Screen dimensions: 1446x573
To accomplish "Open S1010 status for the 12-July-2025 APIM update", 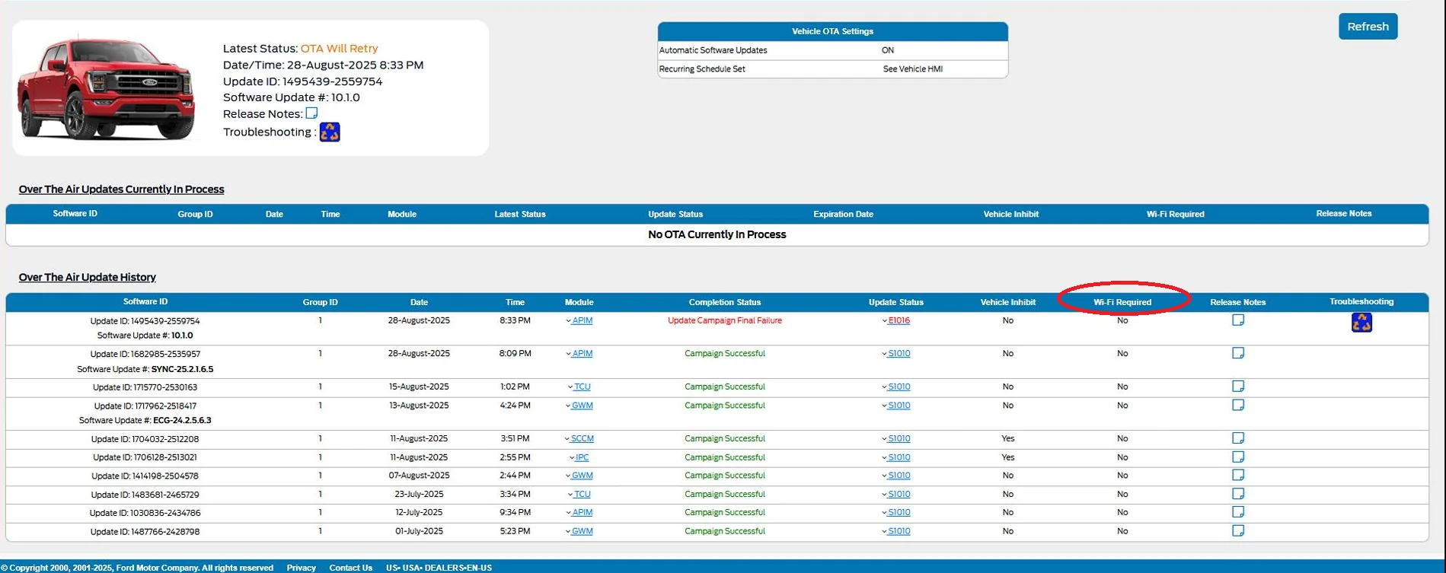I will pyautogui.click(x=896, y=512).
